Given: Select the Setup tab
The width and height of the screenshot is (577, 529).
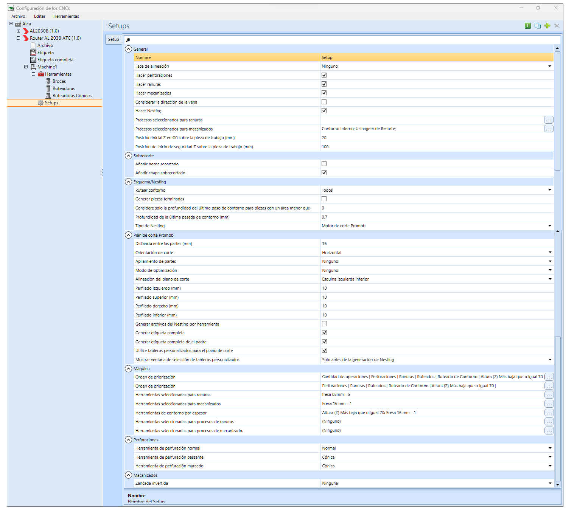Looking at the screenshot, I should point(114,39).
